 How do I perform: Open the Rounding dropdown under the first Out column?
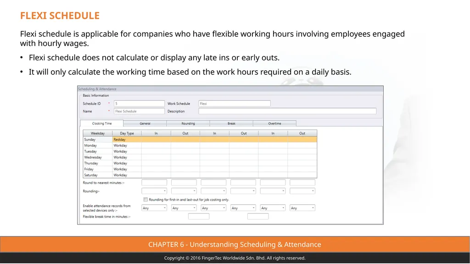[184, 191]
